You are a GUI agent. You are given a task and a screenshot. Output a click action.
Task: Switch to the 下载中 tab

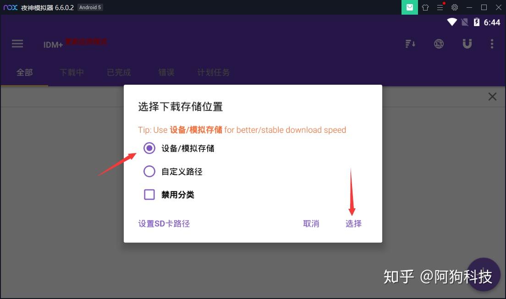click(x=71, y=72)
